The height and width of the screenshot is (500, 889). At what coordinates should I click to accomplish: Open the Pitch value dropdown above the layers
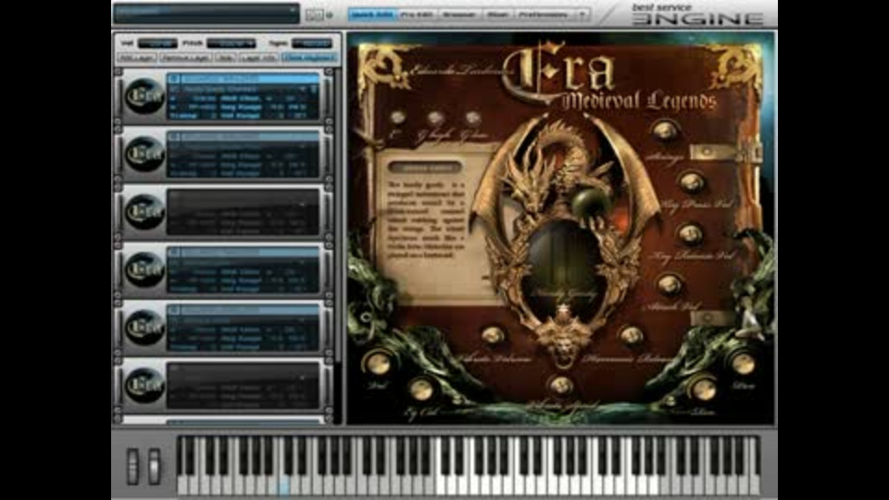point(231,44)
